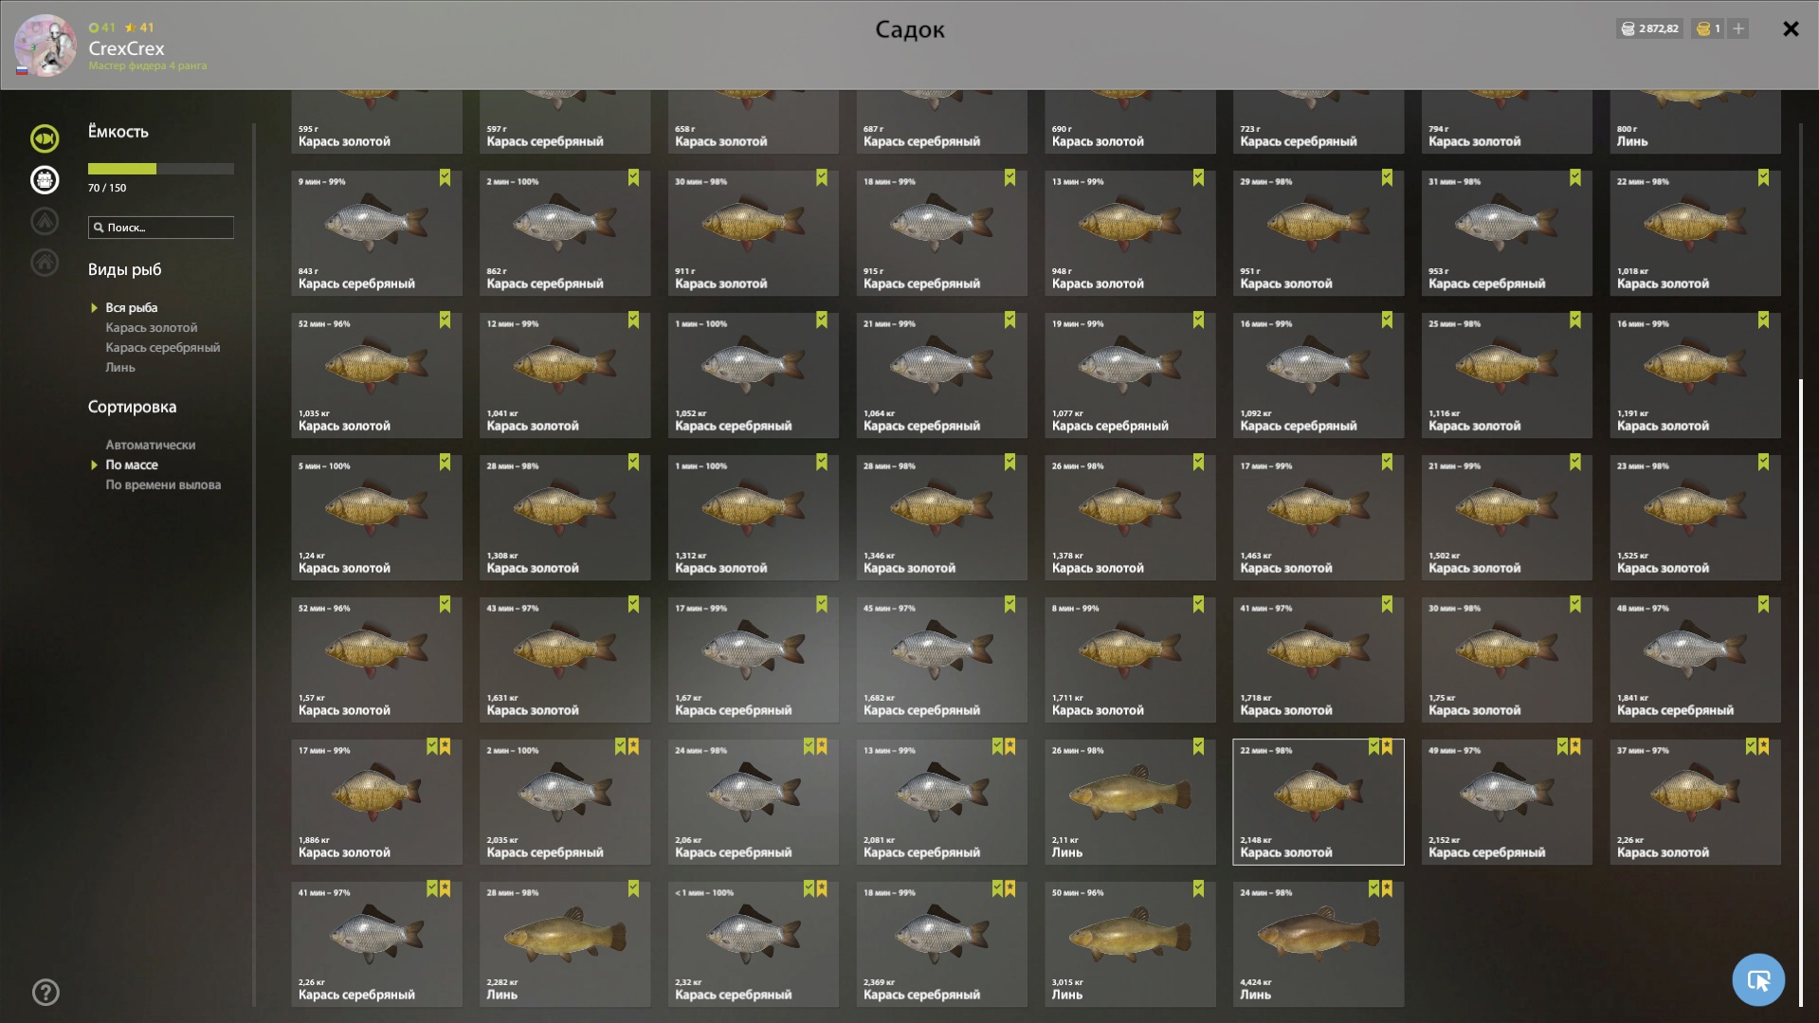1819x1023 pixels.
Task: Open the help question mark icon
Action: click(x=45, y=993)
